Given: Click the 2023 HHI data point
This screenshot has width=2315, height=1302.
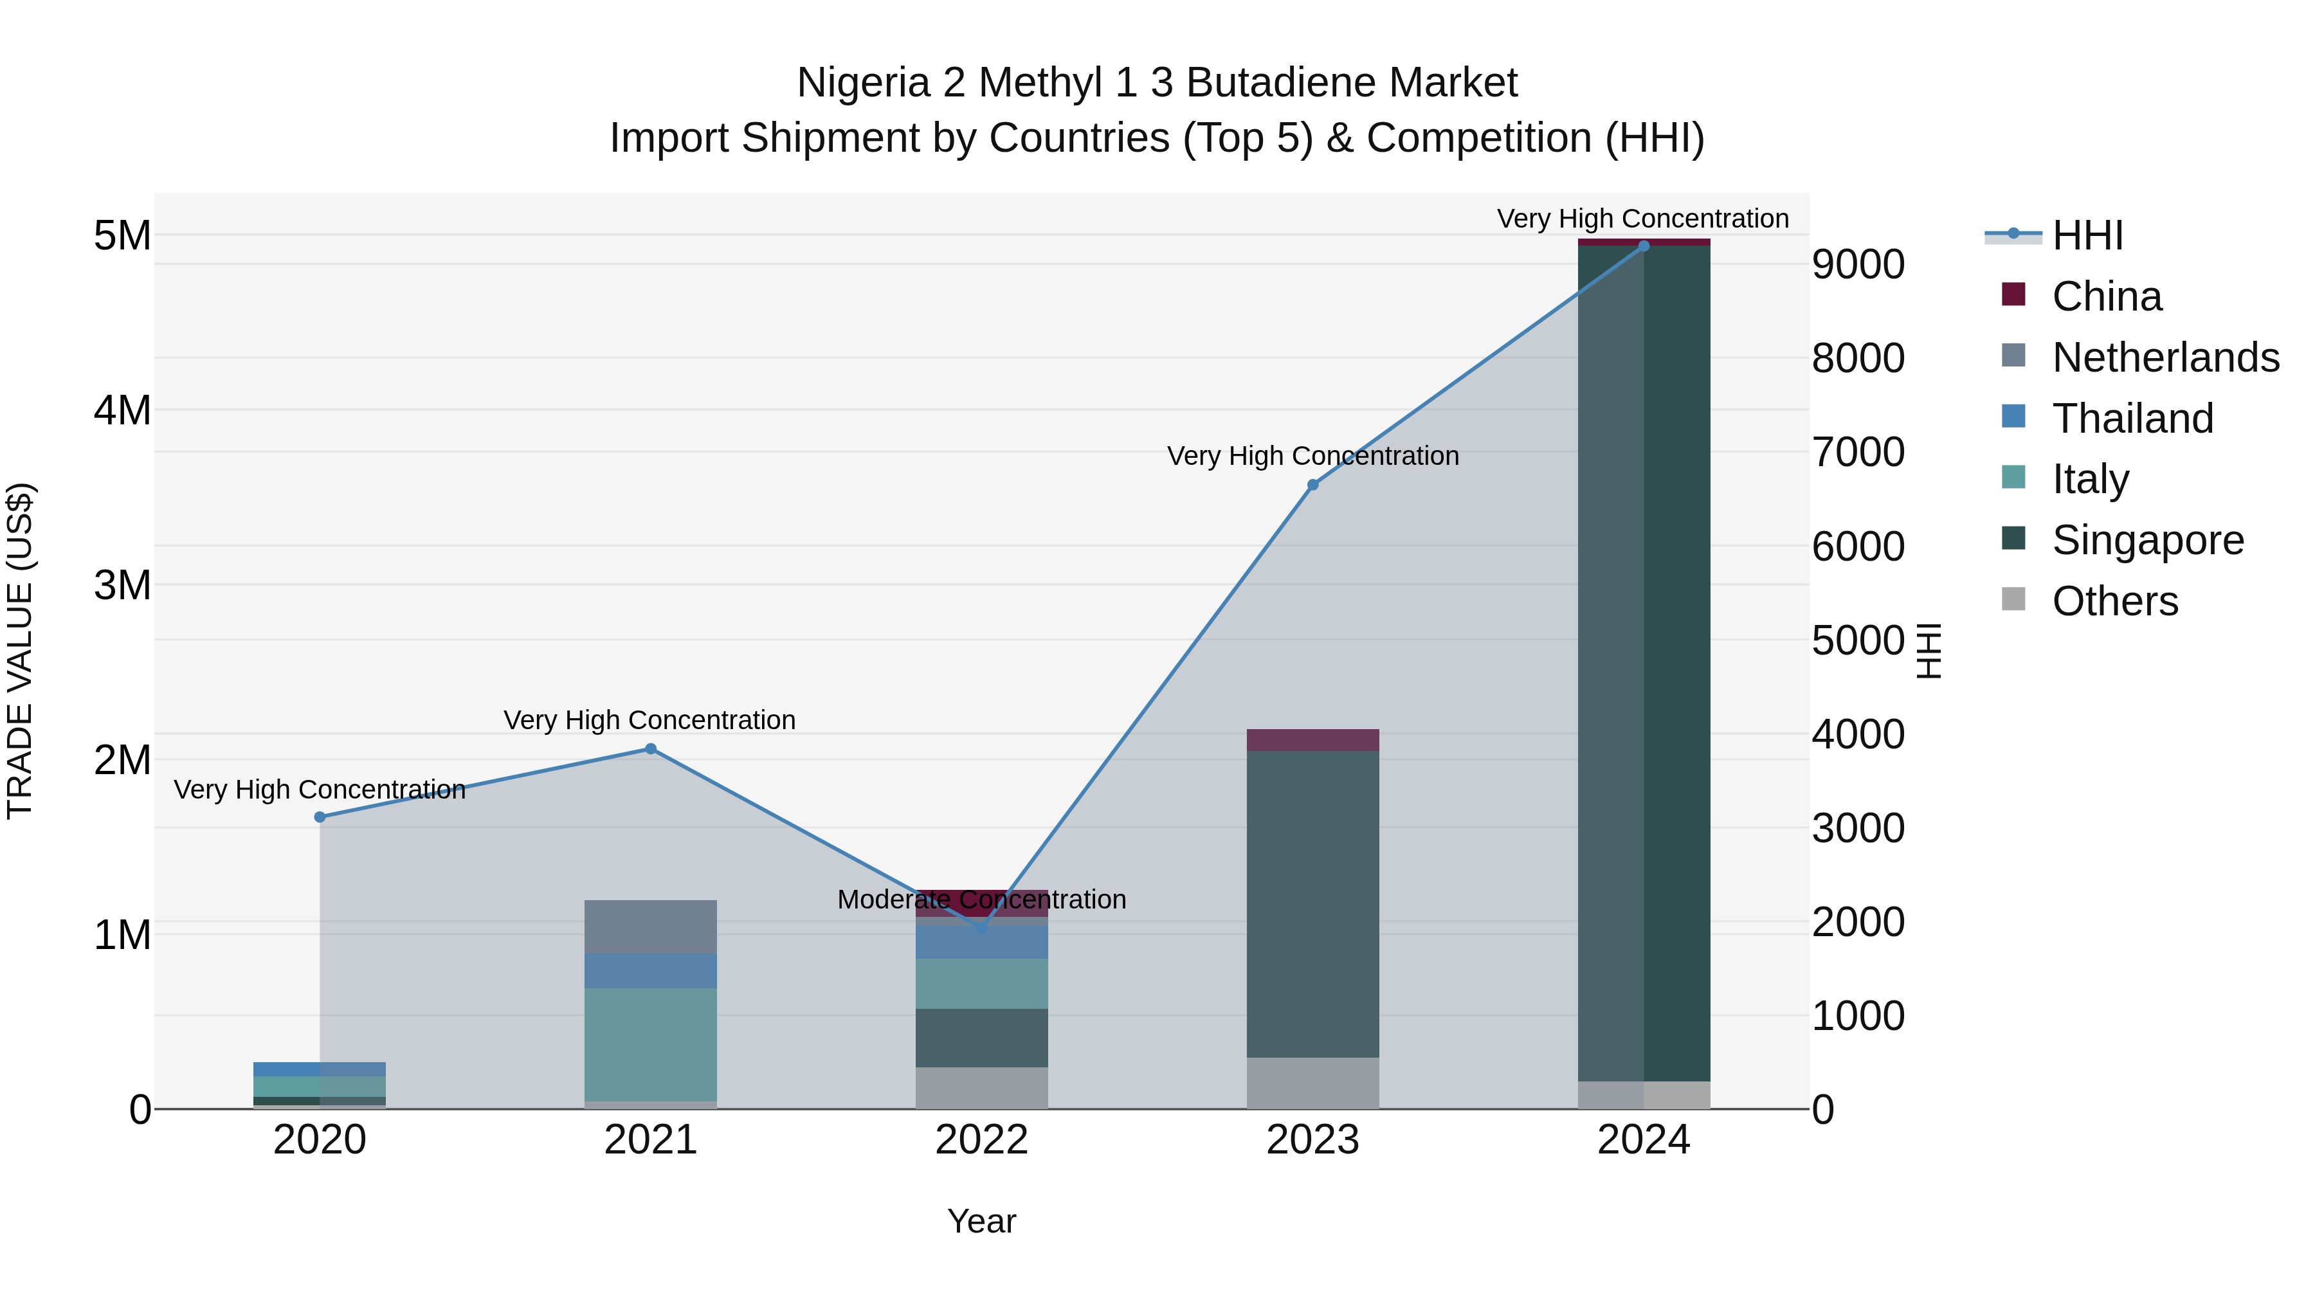Looking at the screenshot, I should 1313,484.
